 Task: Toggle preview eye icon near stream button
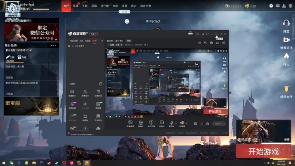point(202,124)
